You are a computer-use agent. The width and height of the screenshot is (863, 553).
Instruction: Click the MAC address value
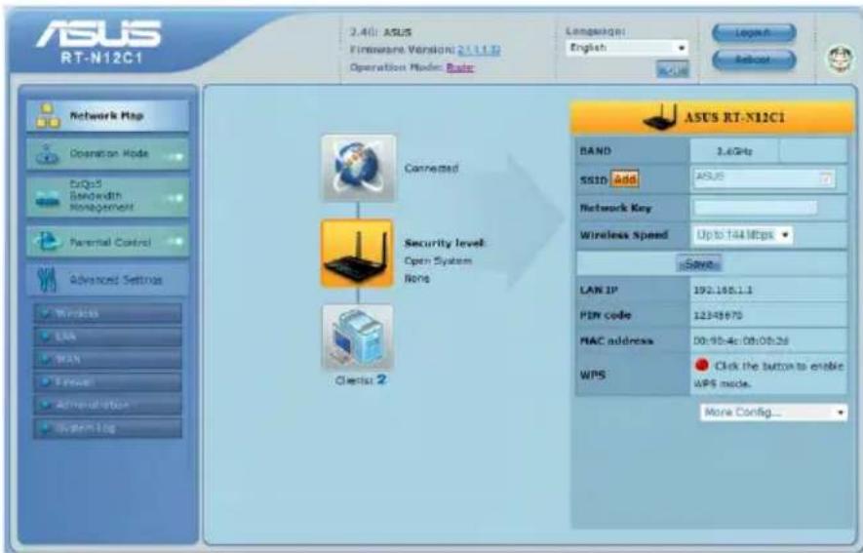741,340
